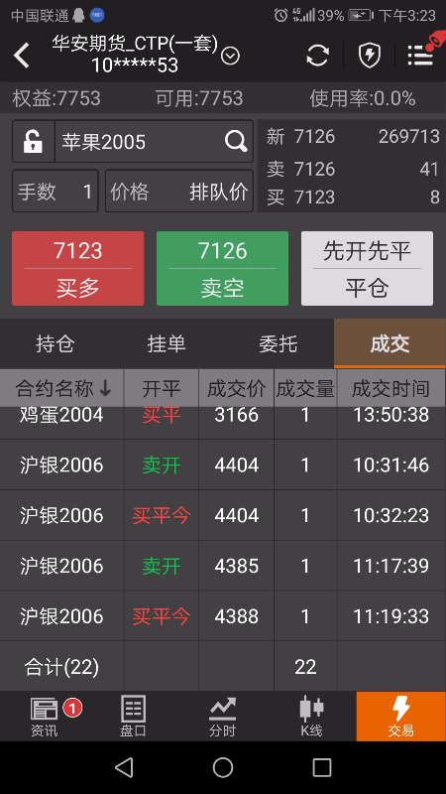This screenshot has width=446, height=794.
Task: Select 沪银2006 row at 11:17:39
Action: point(223,565)
